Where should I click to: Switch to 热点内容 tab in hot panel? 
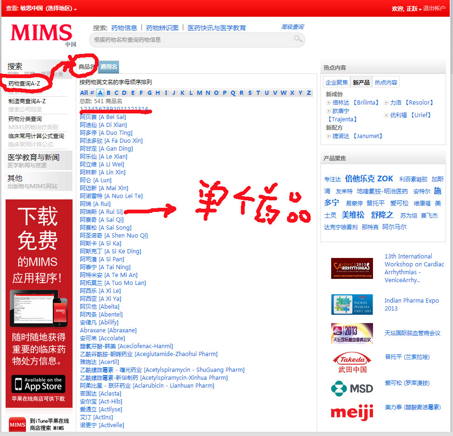(386, 83)
